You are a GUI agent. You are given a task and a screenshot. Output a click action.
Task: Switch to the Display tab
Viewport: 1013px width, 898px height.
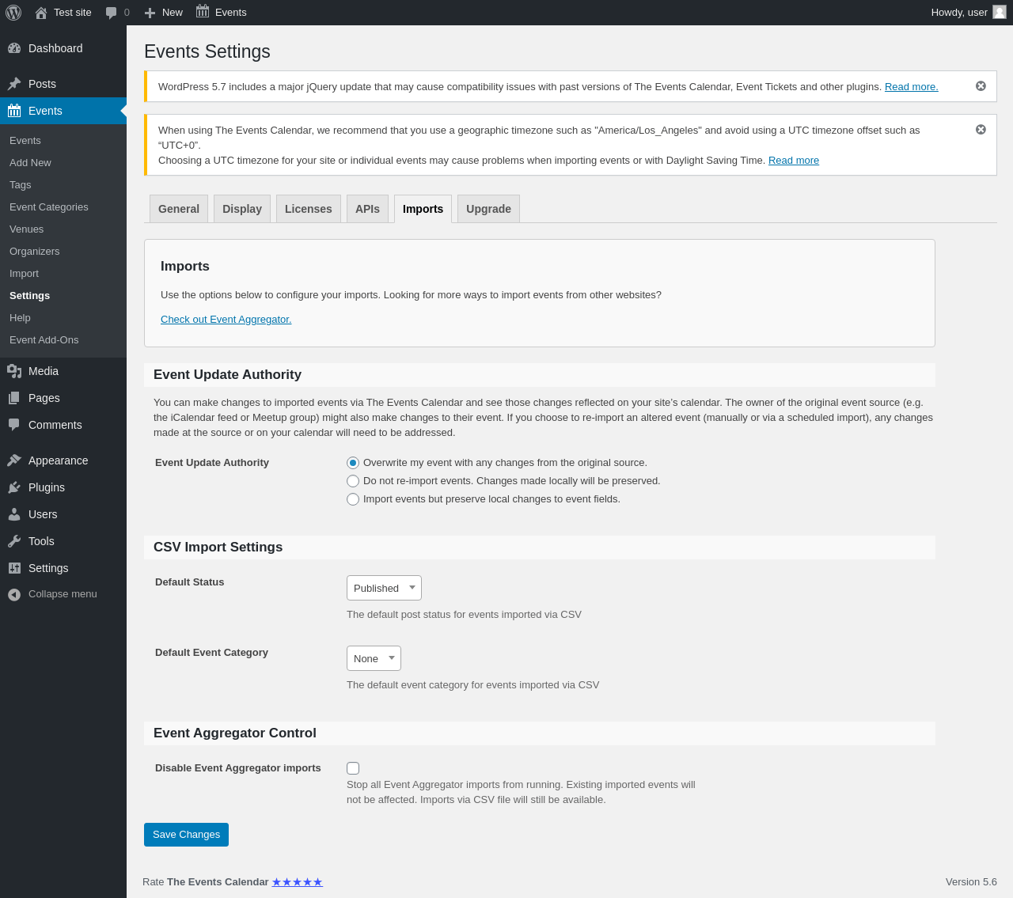[x=242, y=209]
